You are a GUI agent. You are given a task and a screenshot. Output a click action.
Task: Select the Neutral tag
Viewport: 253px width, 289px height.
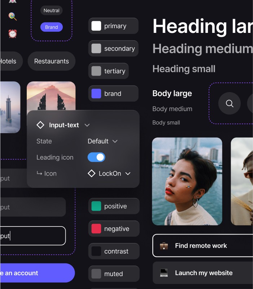pos(51,10)
